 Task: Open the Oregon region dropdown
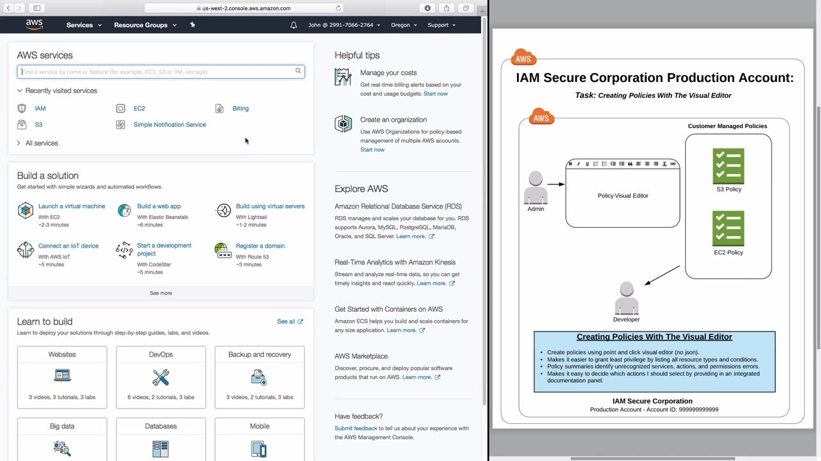tap(404, 25)
